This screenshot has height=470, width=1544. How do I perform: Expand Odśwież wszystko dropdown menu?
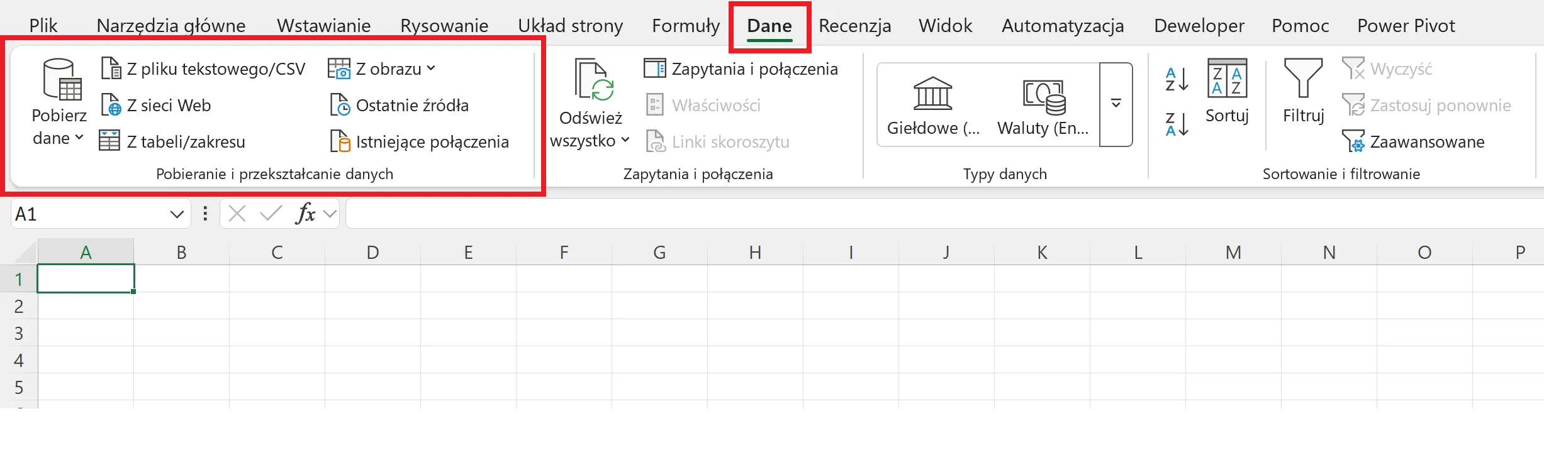(625, 141)
